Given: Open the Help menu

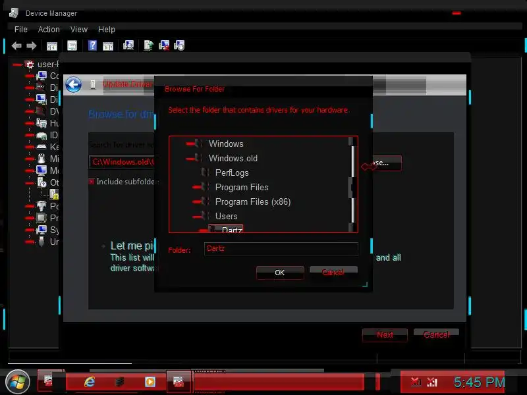Looking at the screenshot, I should (x=107, y=30).
